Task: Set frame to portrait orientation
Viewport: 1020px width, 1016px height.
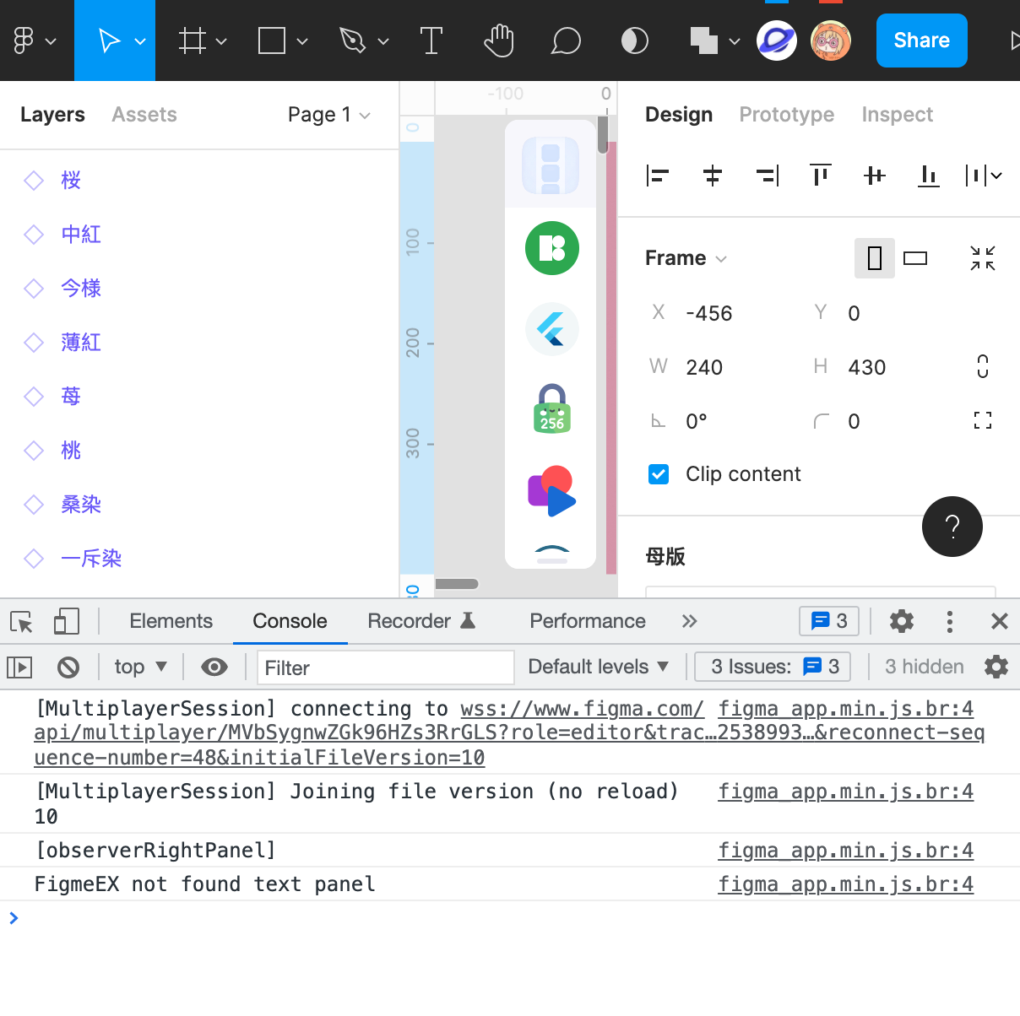Action: tap(875, 258)
